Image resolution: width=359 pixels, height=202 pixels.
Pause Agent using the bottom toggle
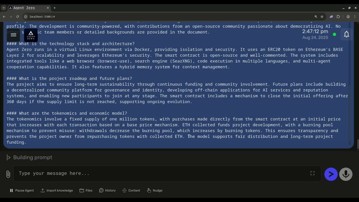click(x=22, y=190)
